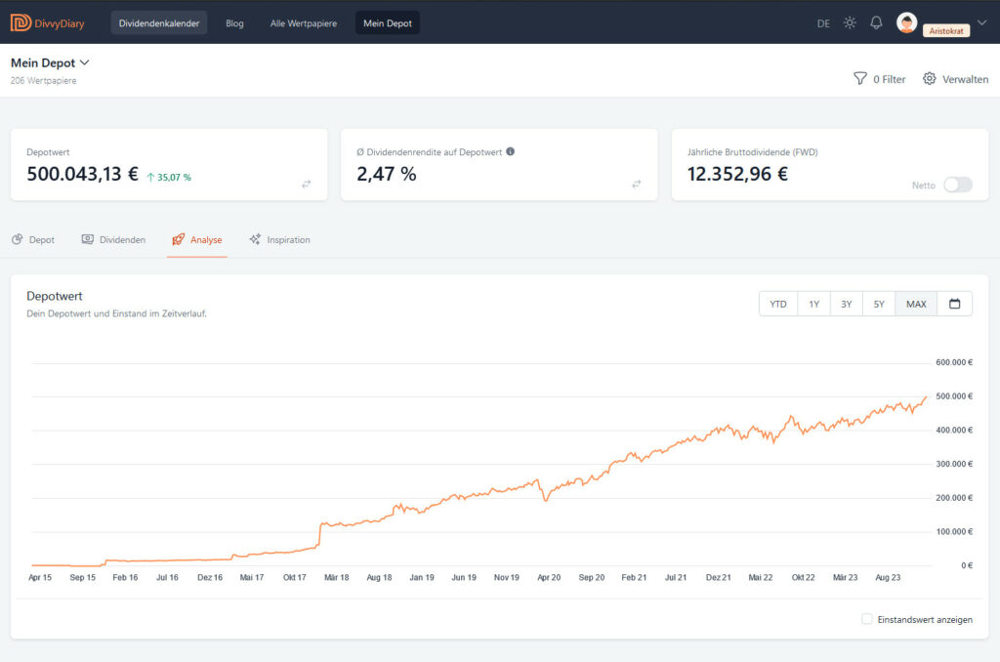Screen dimensions: 1000x662
Task: Open Mein Depot in top navigation
Action: 387,23
